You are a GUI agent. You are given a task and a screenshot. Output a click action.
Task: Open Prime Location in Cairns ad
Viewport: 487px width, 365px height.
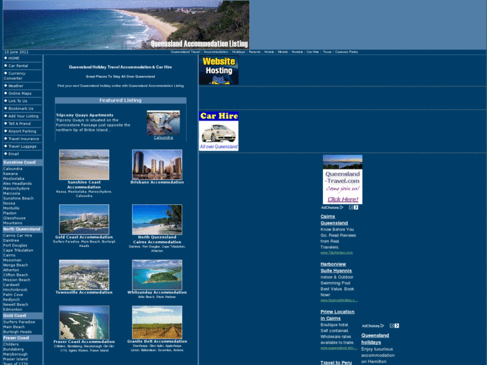pyautogui.click(x=338, y=315)
